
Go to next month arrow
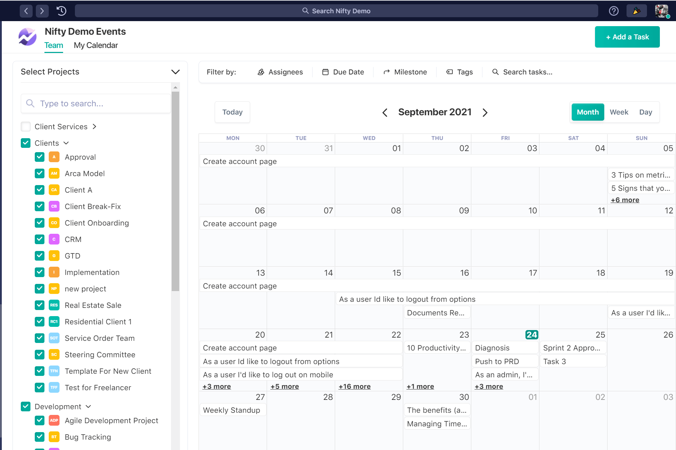point(485,113)
